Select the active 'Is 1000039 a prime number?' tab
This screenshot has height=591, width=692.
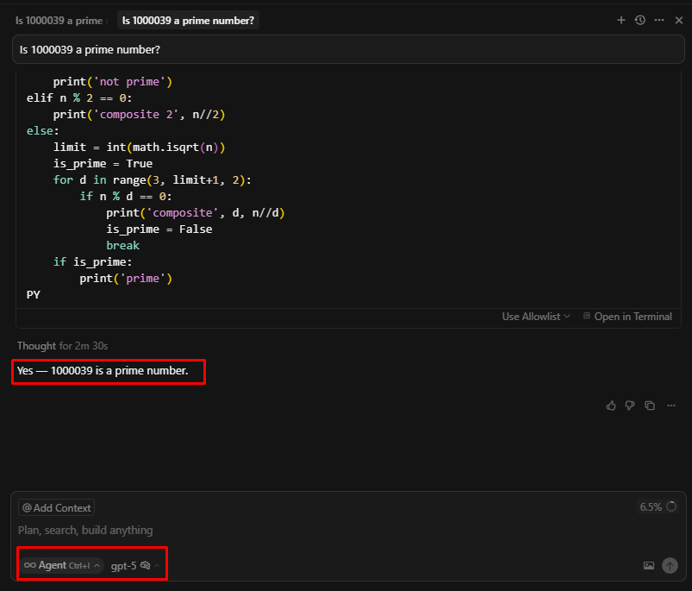tap(188, 20)
